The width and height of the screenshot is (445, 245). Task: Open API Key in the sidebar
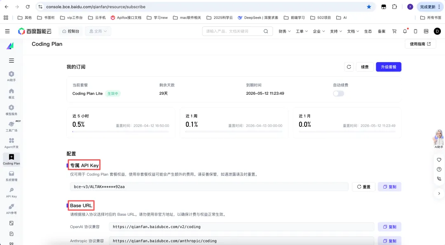point(12,192)
